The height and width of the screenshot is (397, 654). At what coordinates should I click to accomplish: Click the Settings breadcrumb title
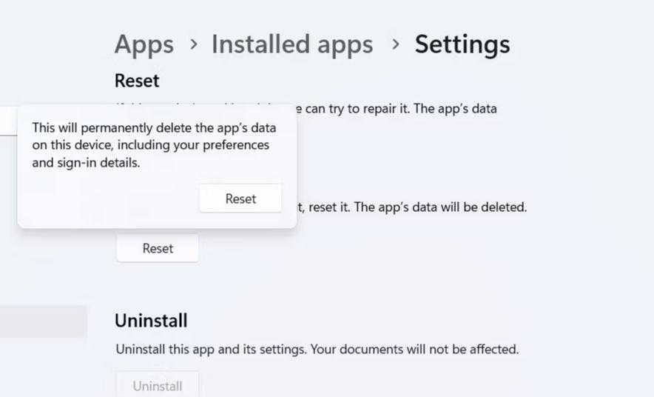(462, 44)
